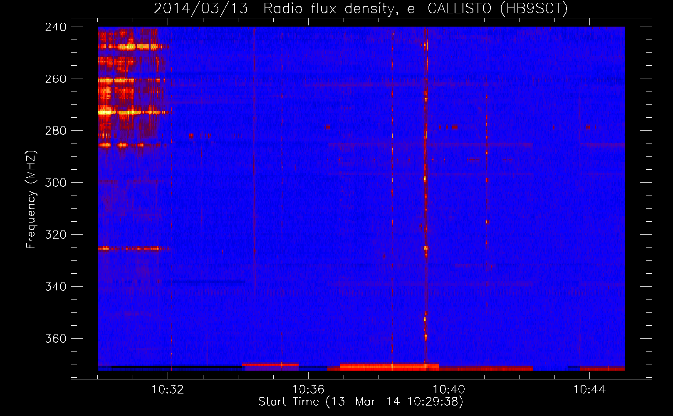The width and height of the screenshot is (673, 416).
Task: Click the 260 frequency tick label
Action: [56, 79]
